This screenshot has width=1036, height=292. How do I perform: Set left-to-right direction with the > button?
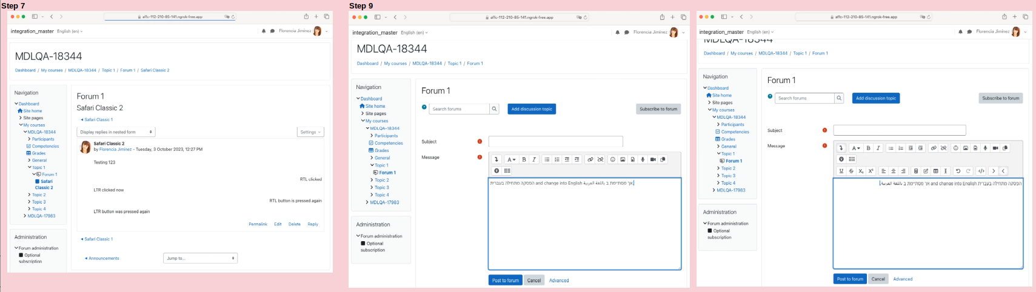[x=994, y=171]
